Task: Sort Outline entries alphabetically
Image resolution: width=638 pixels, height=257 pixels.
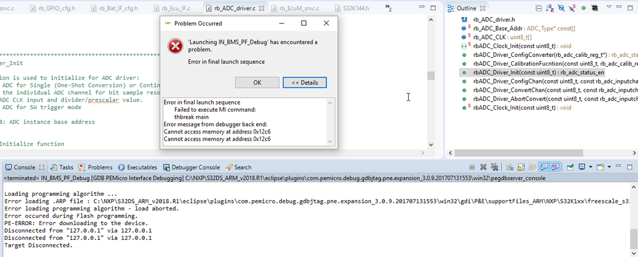Action: [x=550, y=8]
